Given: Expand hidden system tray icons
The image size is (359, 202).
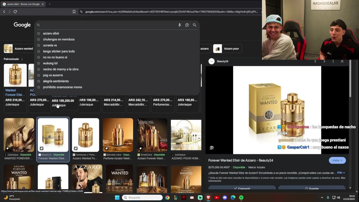Looking at the screenshot, I should 322,198.
